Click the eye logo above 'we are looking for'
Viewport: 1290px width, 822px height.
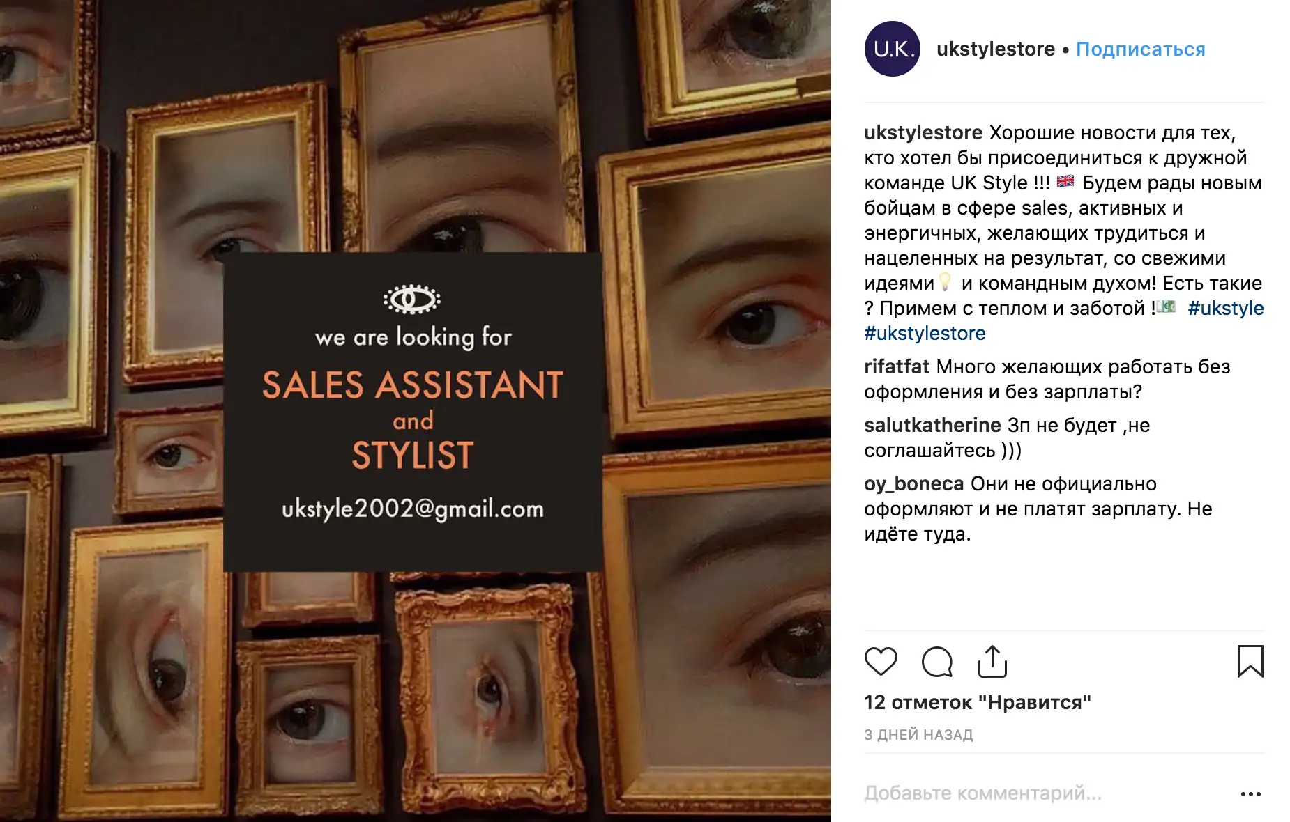pyautogui.click(x=412, y=300)
